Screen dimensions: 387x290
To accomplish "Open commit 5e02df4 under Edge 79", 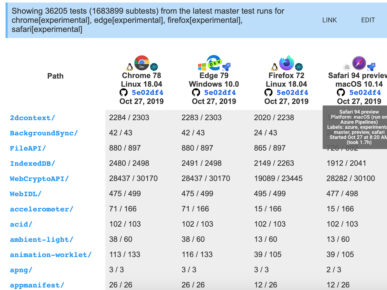I will tap(220, 93).
